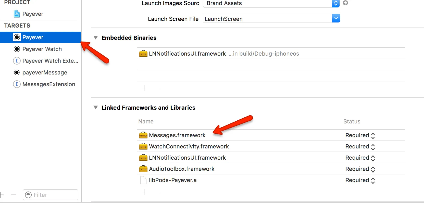Viewport: 424px width, 203px height.
Task: Click the Name column header
Action: [x=146, y=122]
